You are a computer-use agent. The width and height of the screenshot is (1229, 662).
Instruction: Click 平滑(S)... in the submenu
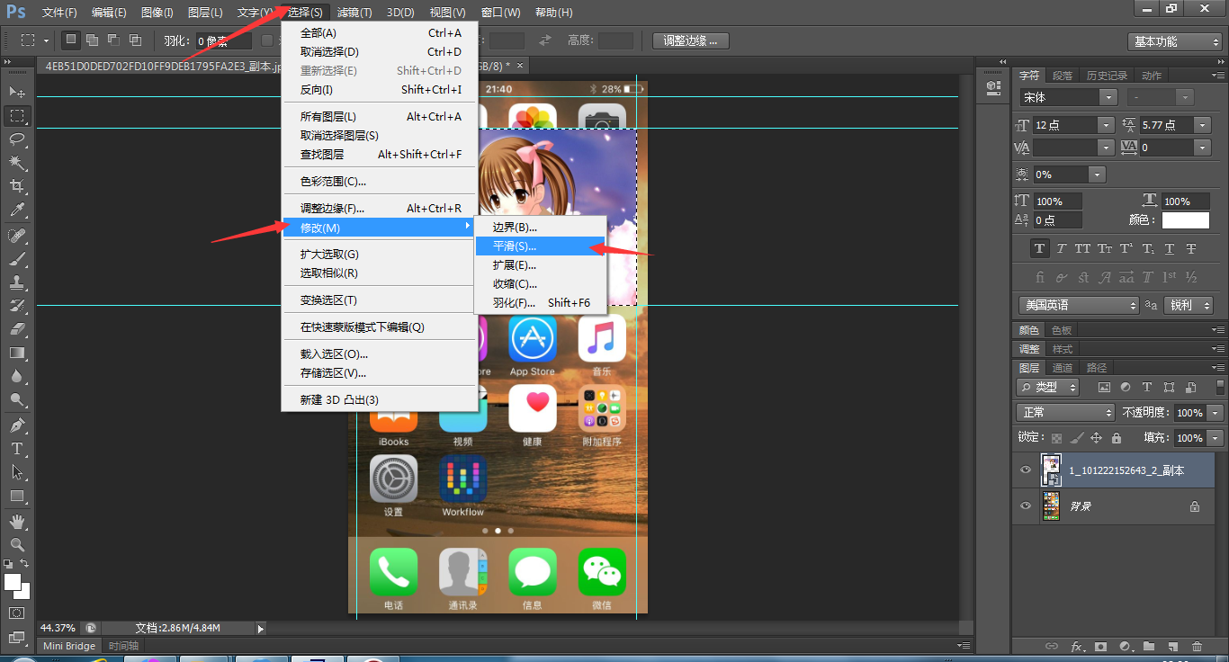(540, 246)
